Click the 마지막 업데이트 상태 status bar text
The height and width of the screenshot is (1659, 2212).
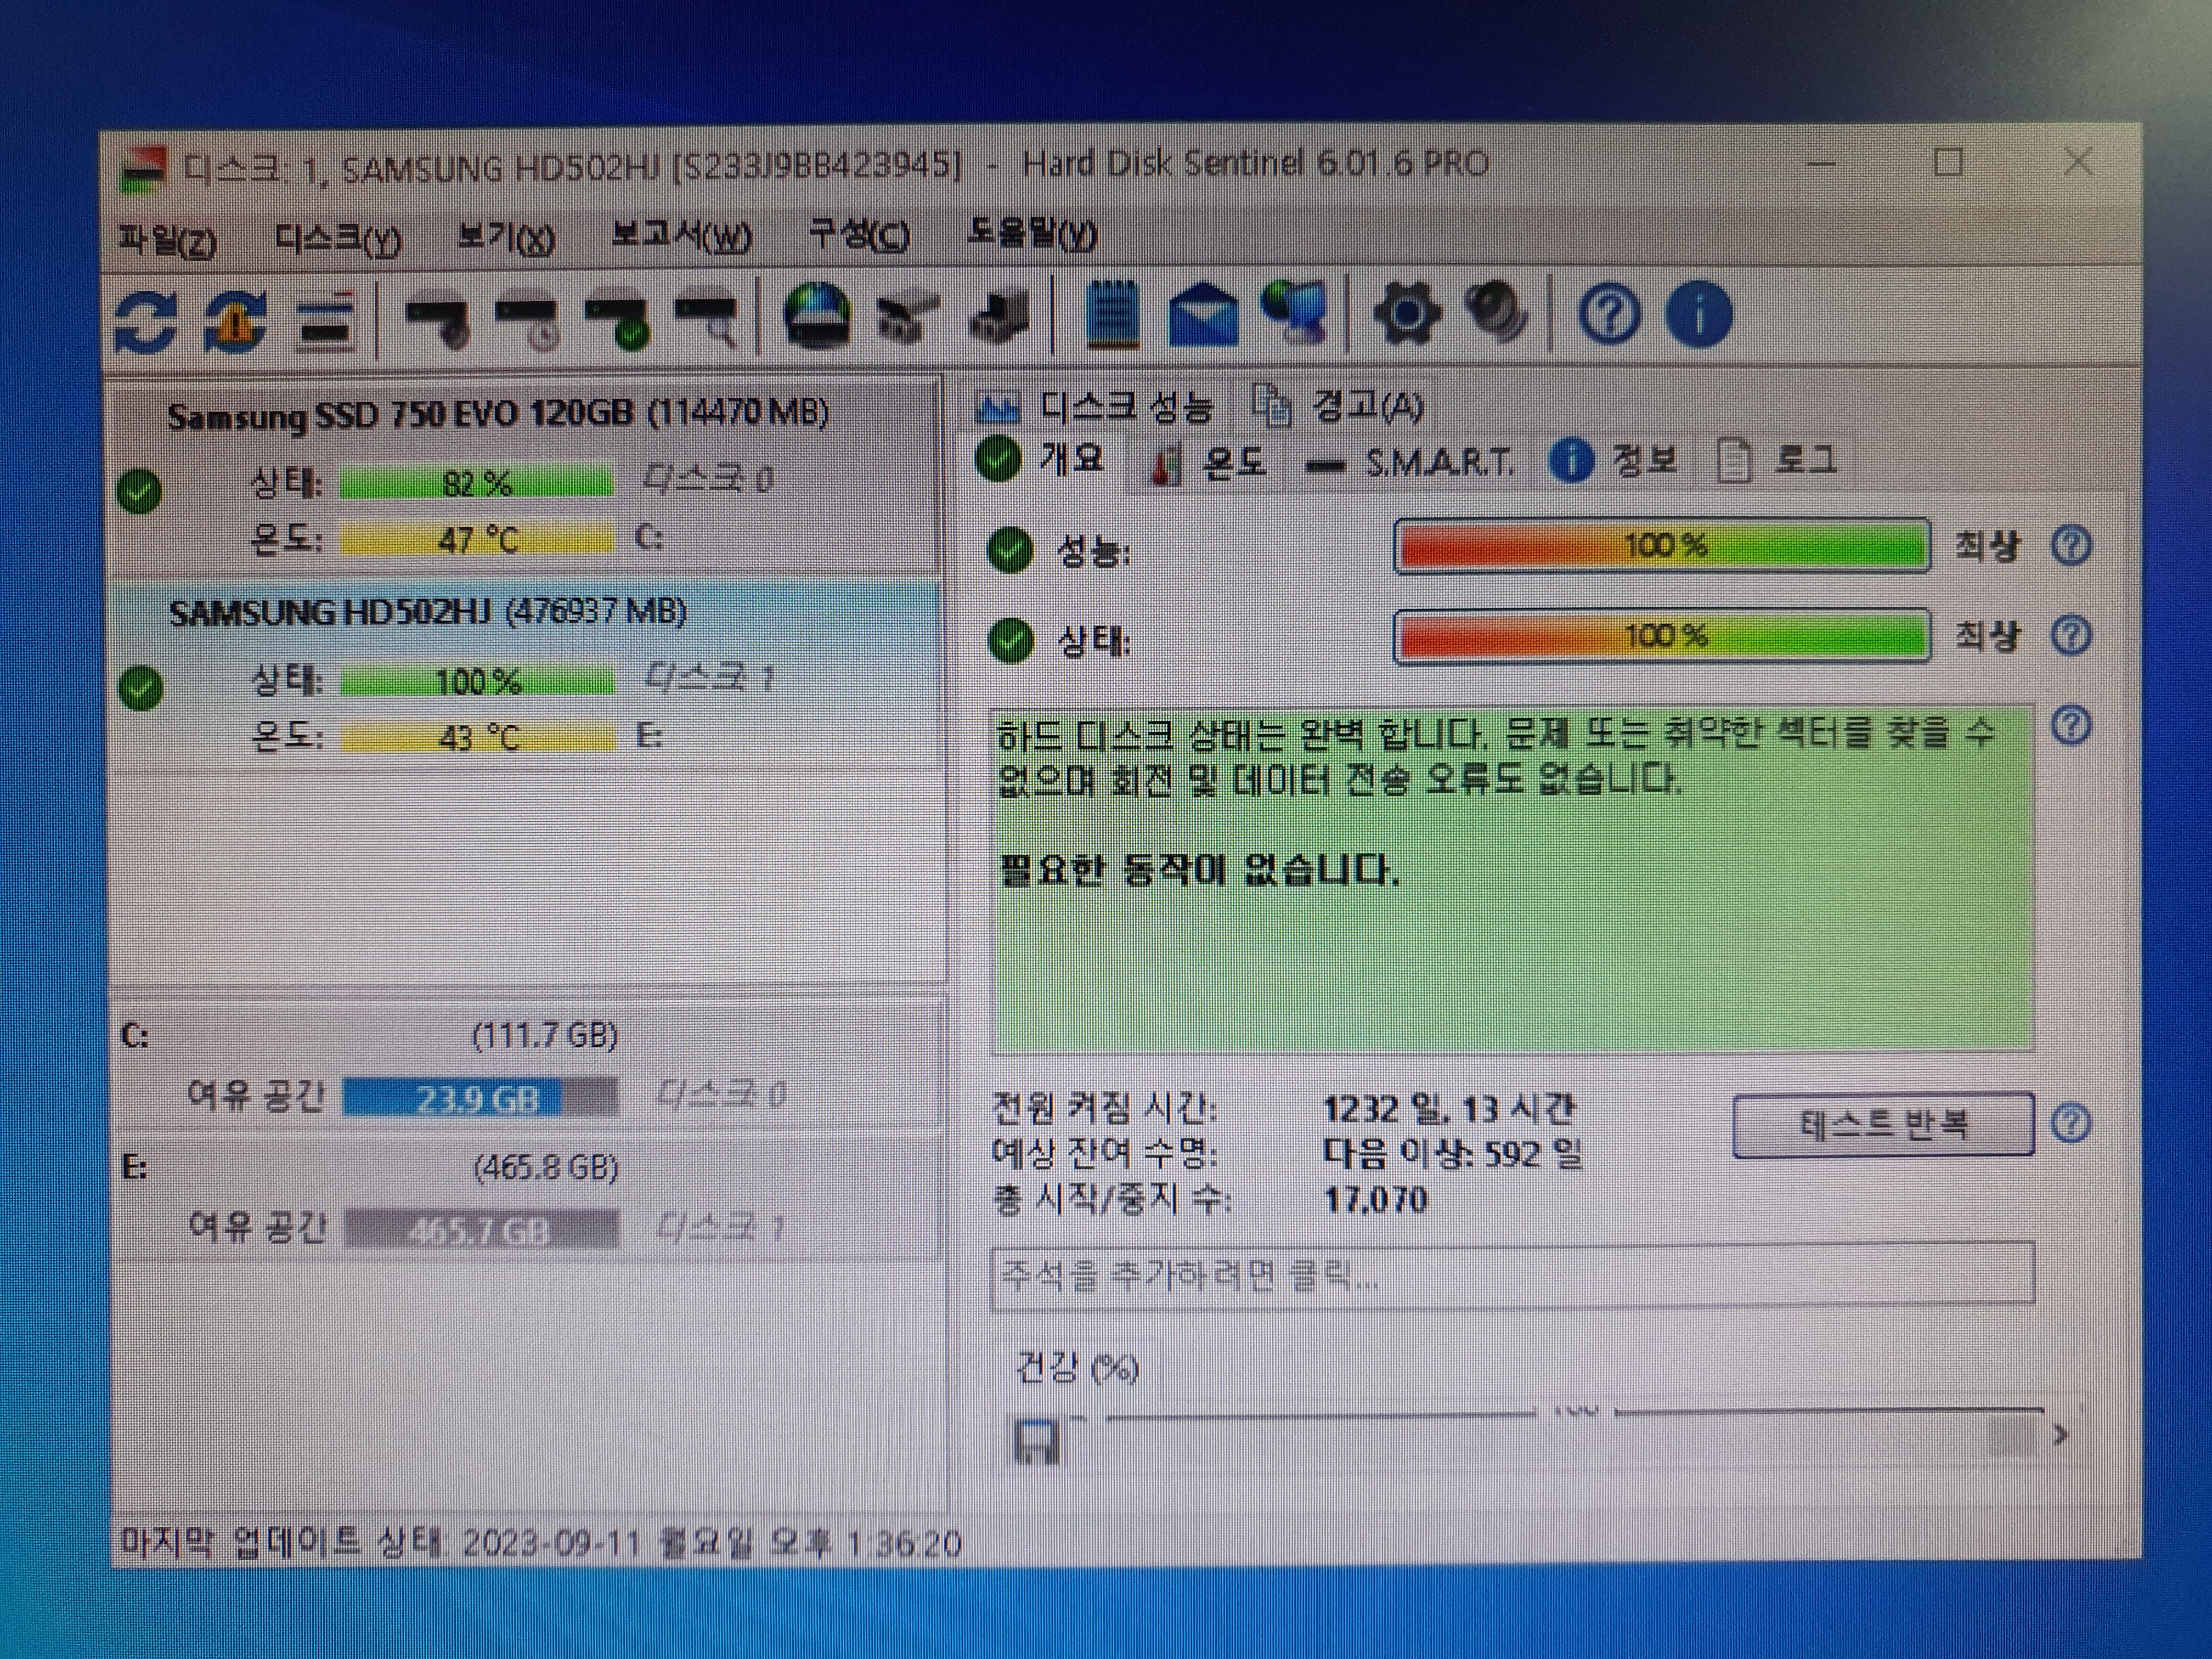[540, 1543]
